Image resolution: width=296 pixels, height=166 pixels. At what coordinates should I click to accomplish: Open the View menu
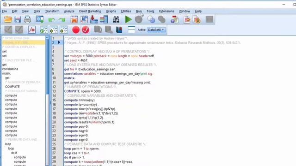coord(25,11)
